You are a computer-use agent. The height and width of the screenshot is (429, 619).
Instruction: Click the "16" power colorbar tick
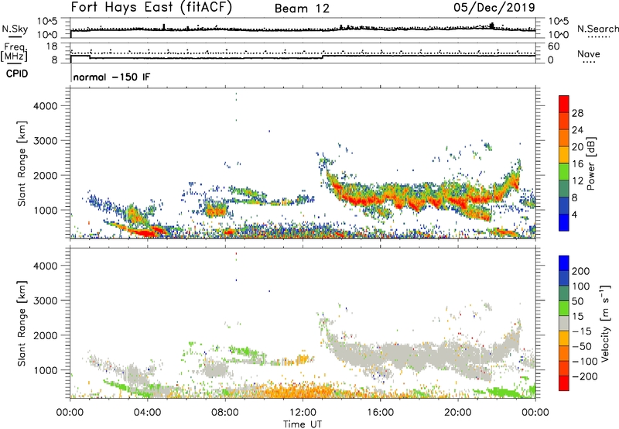(x=577, y=164)
